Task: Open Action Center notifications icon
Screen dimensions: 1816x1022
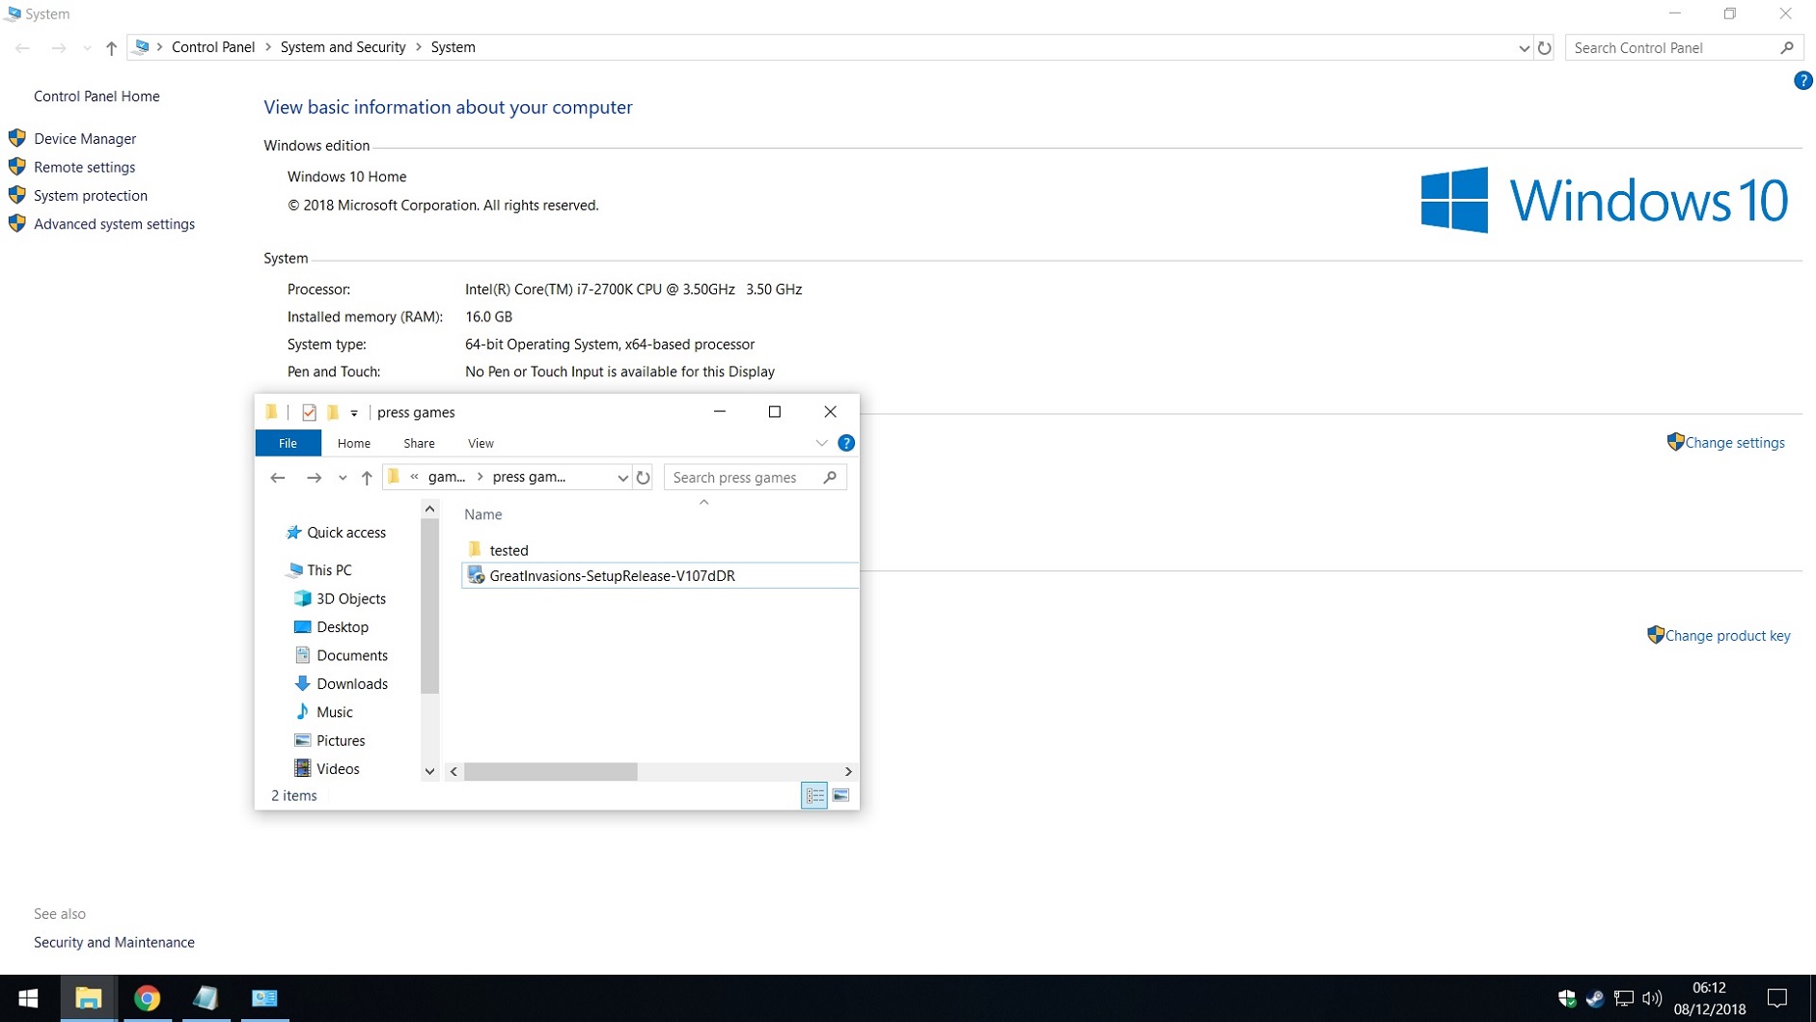Action: click(1776, 999)
